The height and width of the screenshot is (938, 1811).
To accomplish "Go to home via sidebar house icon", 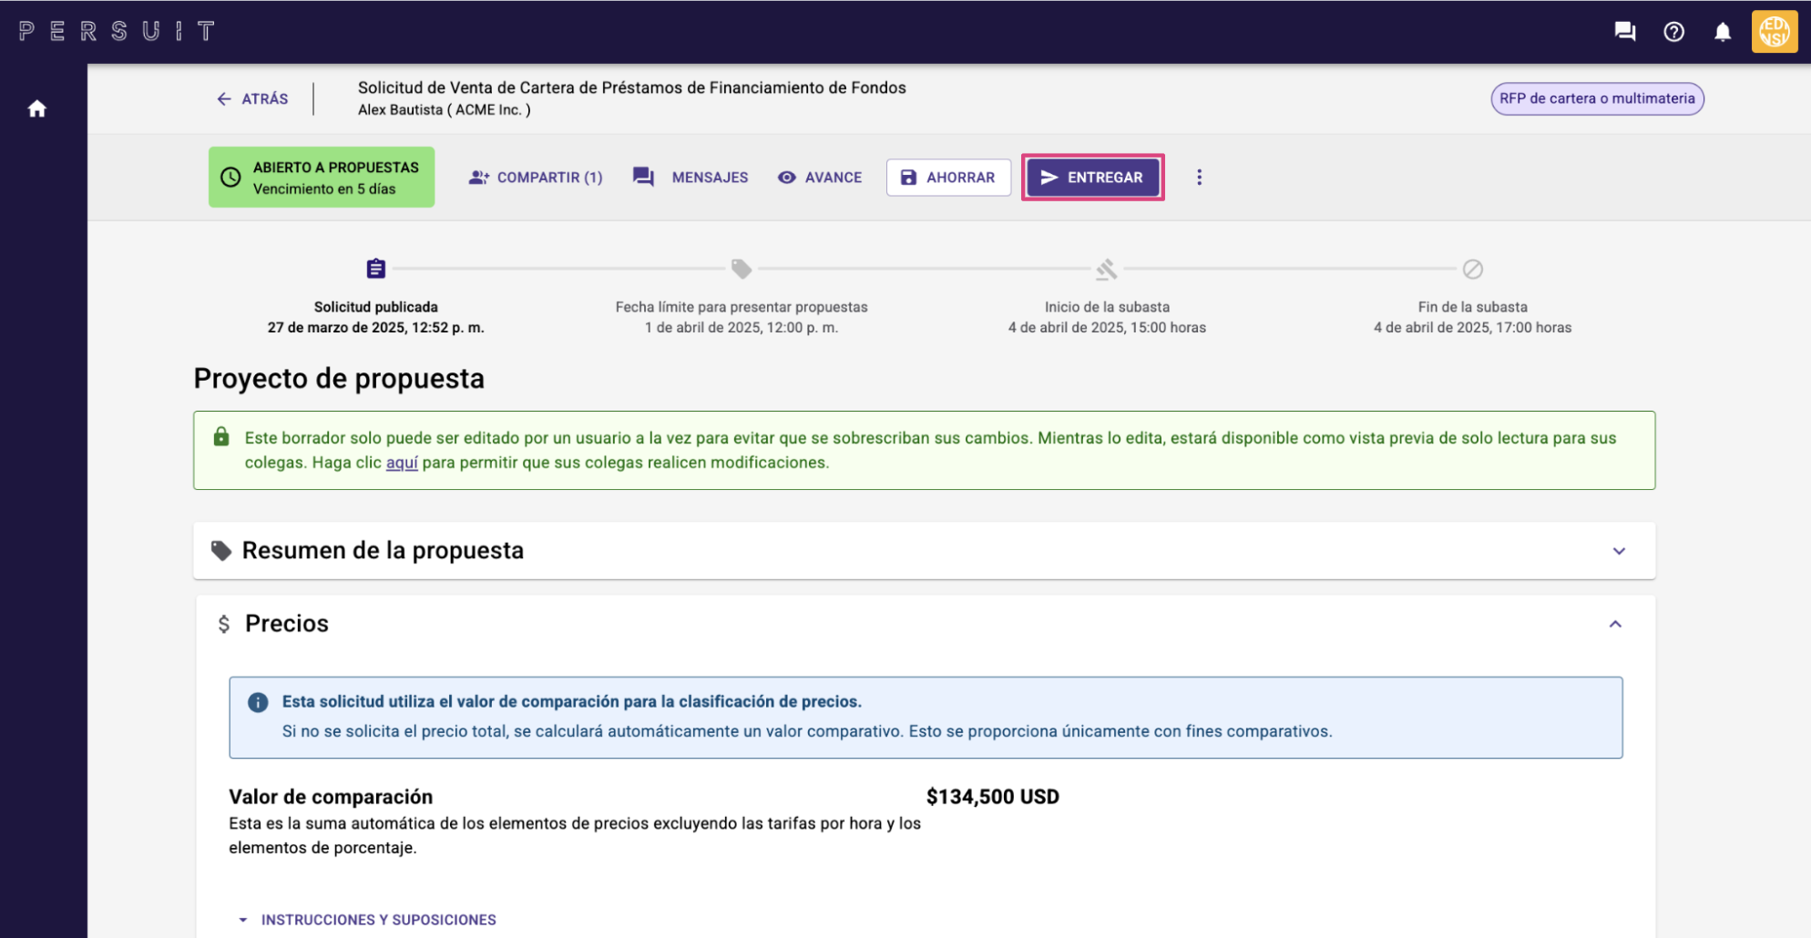I will click(x=37, y=108).
